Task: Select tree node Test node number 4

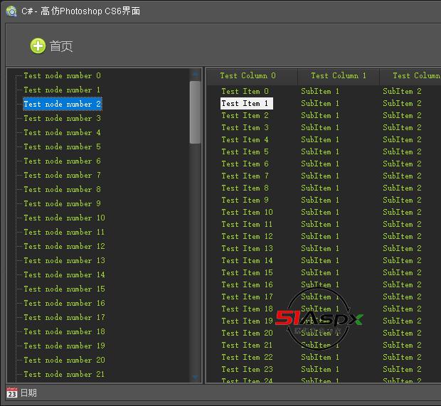Action: [x=62, y=133]
